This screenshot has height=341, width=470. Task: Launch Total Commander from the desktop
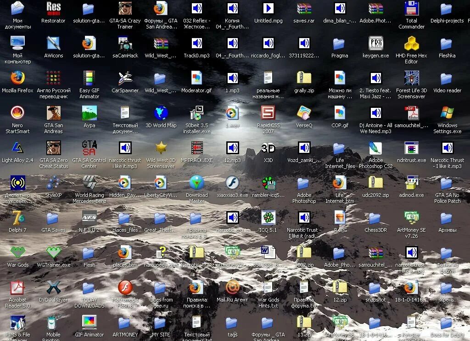click(411, 8)
